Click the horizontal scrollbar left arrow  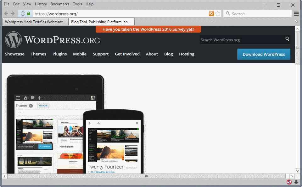[x=5, y=176]
